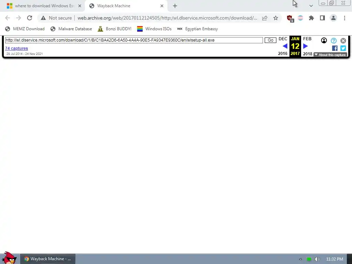Select FEB month in timeline

pos(307,39)
